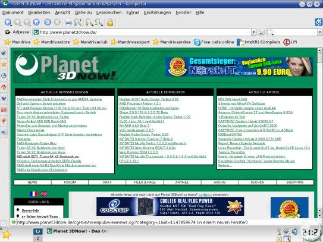Screen dimensions: 323x242
Task: Clear the address bar with the black arrow icon
Action: tap(8, 32)
